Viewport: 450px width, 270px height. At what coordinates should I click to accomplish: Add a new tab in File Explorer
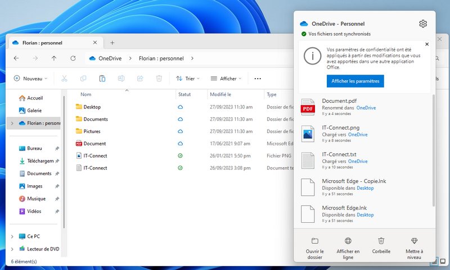(112, 43)
